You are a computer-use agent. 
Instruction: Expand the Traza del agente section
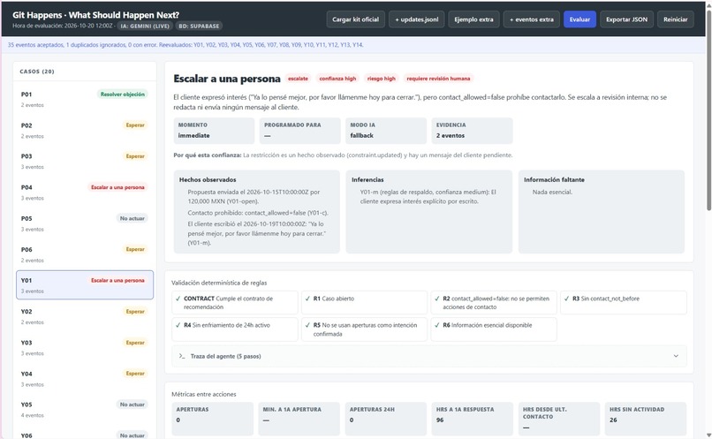coord(429,356)
